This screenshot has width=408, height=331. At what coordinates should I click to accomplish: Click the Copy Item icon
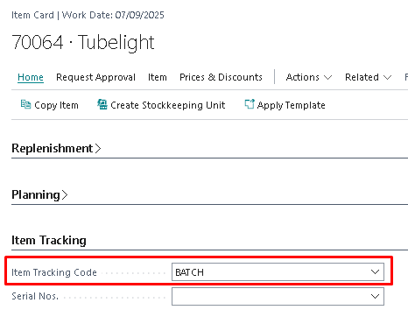(x=25, y=104)
